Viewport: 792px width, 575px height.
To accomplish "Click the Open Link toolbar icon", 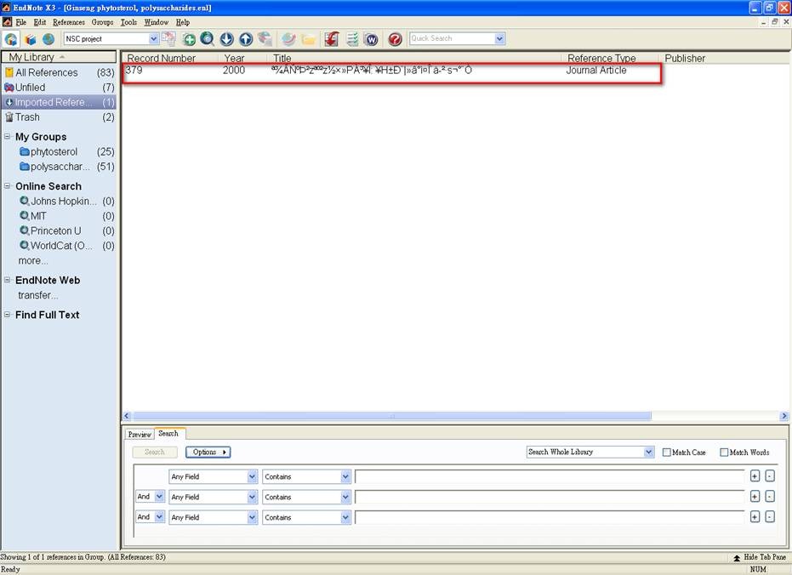I will tap(288, 39).
